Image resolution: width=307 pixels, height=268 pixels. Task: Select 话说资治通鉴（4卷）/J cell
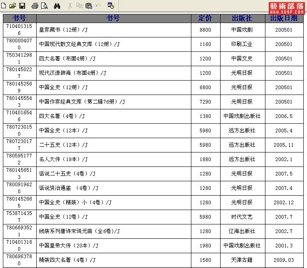[114, 188]
